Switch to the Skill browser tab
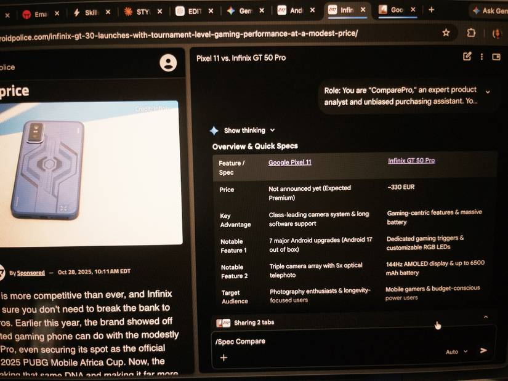This screenshot has width=508, height=381. coord(86,13)
